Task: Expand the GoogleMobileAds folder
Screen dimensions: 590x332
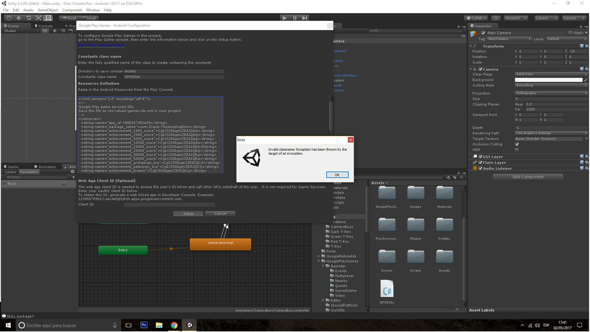Action: point(319,256)
